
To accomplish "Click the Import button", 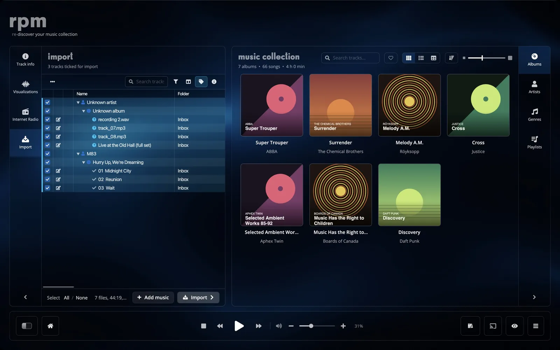I will tap(198, 297).
